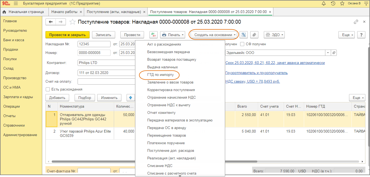370x177 pixels.
Task: Choose Возврат товаров поставщику
Action: point(172,59)
